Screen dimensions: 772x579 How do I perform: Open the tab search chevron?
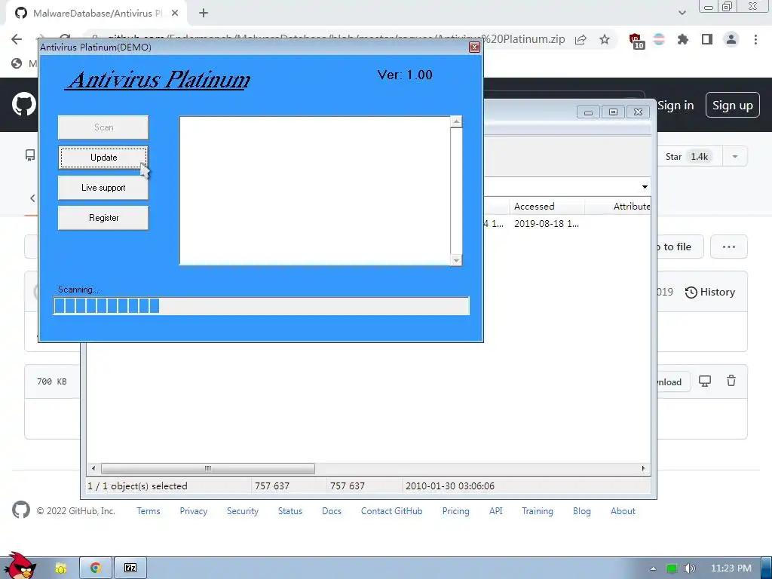tap(682, 13)
